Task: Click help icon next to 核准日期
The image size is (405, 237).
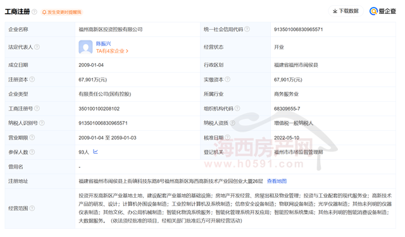Action: (228, 137)
